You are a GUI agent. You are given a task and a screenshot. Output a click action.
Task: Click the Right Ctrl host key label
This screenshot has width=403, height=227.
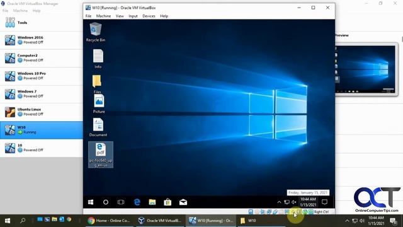pyautogui.click(x=321, y=212)
